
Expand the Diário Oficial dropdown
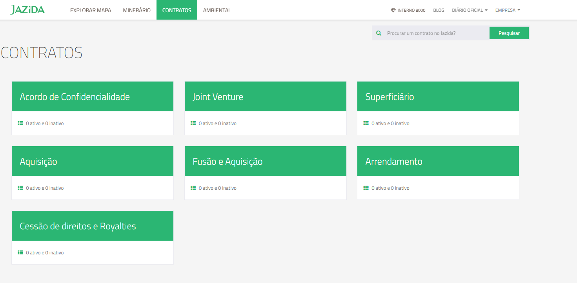tap(470, 10)
